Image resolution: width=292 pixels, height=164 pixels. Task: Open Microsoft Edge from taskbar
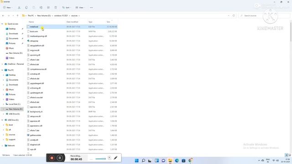pyautogui.click(x=177, y=160)
